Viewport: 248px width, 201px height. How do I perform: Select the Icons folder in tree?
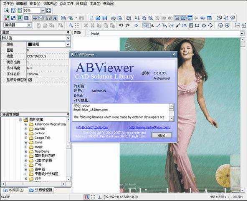38,142
